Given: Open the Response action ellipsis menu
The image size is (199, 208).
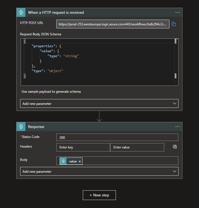Looking at the screenshot, I should coord(177,127).
